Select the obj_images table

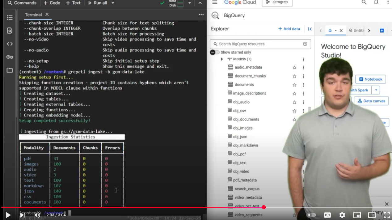click(243, 128)
